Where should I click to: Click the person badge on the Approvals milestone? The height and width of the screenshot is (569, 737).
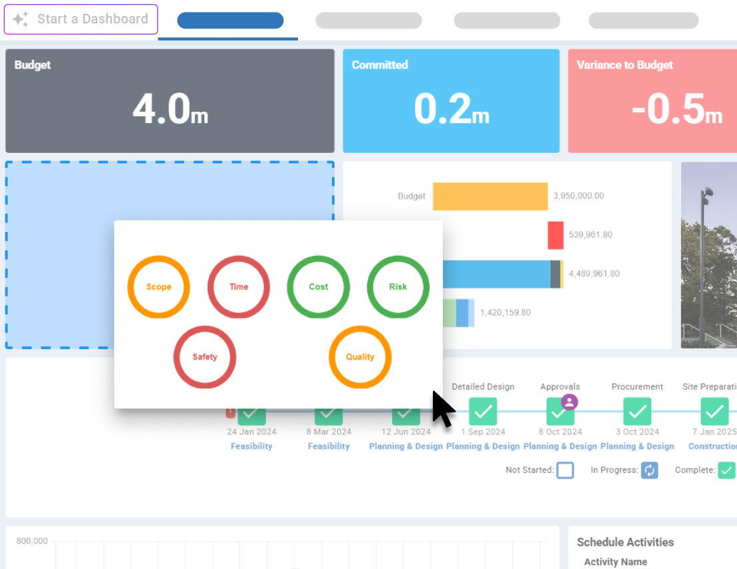point(570,401)
